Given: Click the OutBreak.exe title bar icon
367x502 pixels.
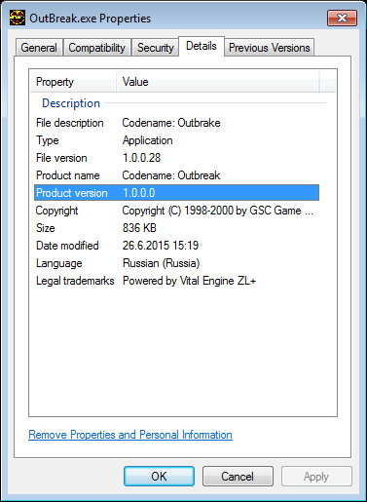Looking at the screenshot, I should click(x=17, y=18).
